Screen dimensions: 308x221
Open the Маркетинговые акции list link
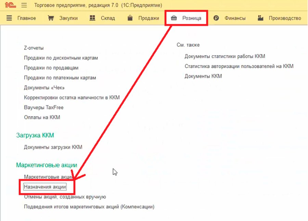49,177
